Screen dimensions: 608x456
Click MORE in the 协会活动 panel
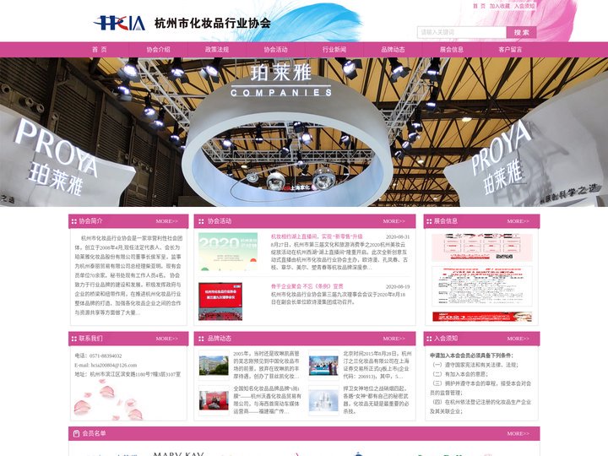point(394,221)
